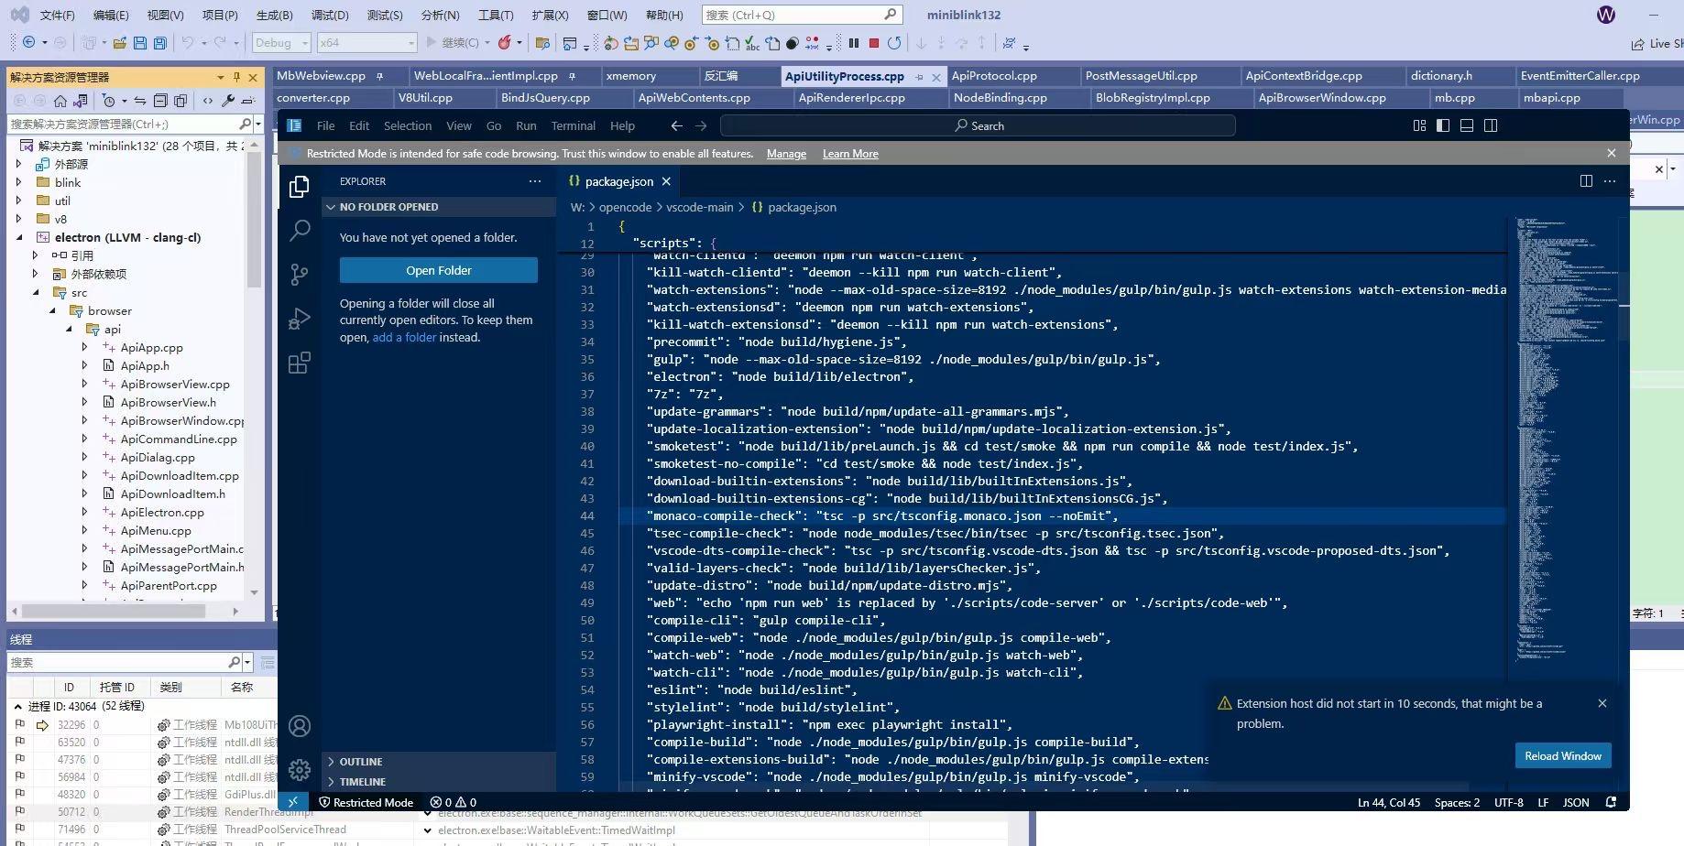Expand the blink folder in Solution Explorer
Screen dimensions: 1684x846
[x=19, y=182]
